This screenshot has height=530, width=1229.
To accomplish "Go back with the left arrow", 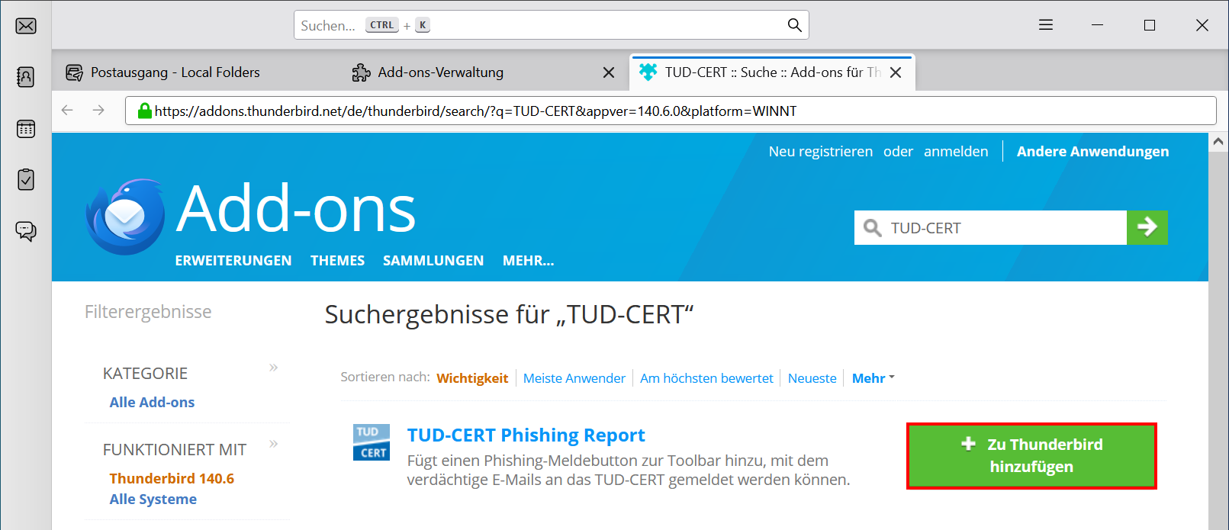I will [x=67, y=111].
